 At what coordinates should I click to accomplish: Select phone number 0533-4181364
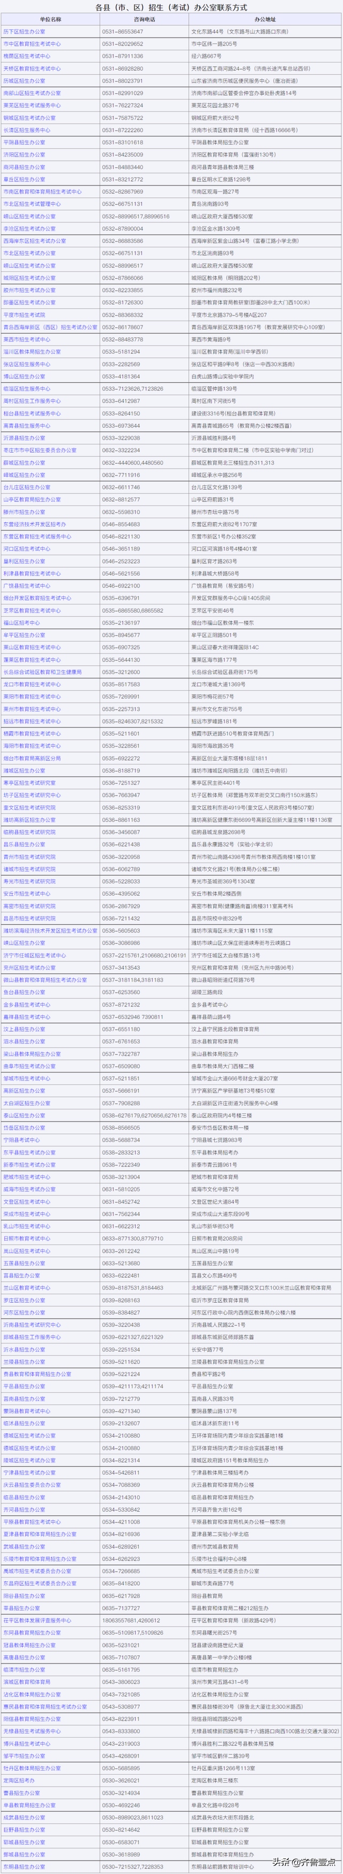tap(121, 376)
